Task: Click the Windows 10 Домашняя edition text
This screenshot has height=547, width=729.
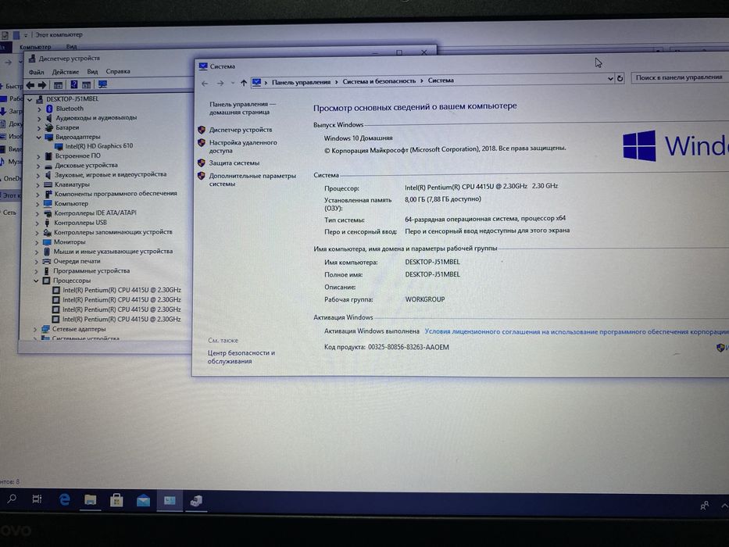Action: (x=358, y=138)
